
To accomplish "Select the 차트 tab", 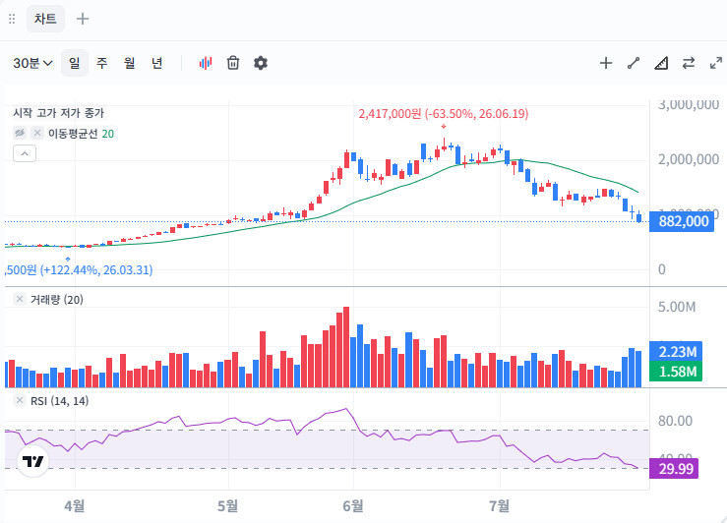I will (45, 19).
